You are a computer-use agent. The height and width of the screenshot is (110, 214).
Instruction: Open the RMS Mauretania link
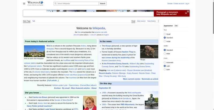coord(128,104)
